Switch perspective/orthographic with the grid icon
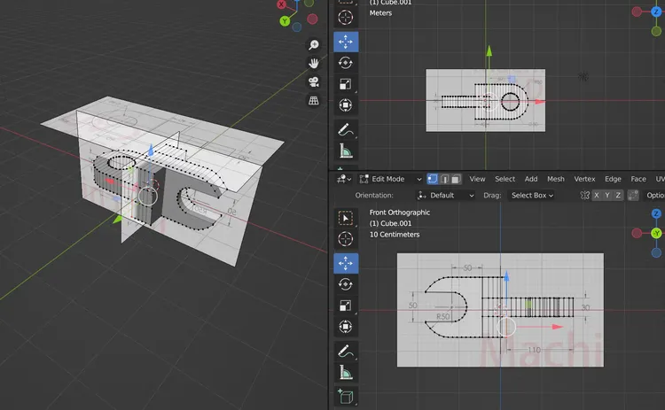This screenshot has width=665, height=410. tap(313, 100)
